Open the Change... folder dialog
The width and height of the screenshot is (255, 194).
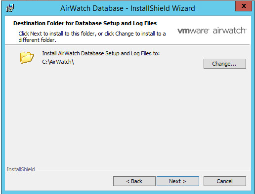[x=225, y=64]
